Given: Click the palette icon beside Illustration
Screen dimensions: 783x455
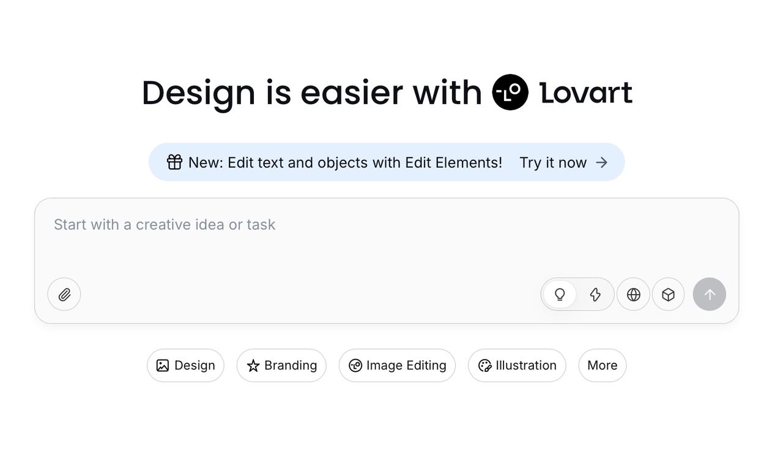Looking at the screenshot, I should click(484, 366).
